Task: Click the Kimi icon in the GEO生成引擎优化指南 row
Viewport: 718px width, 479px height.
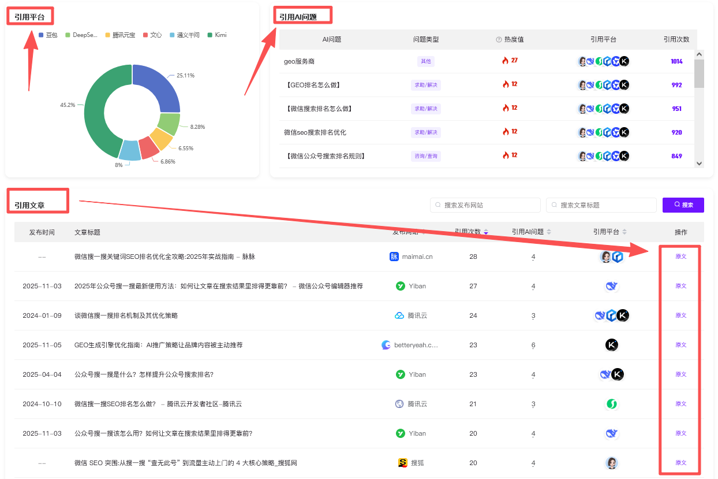Action: tap(612, 345)
